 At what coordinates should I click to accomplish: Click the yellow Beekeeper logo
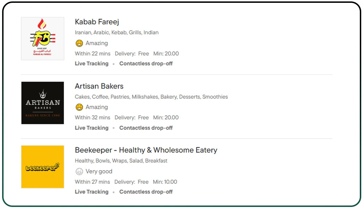click(x=42, y=167)
